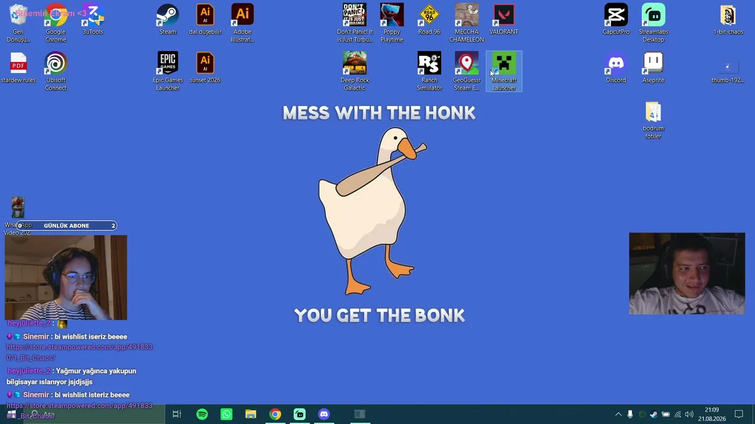Image resolution: width=755 pixels, height=424 pixels.
Task: Open the Wi-Fi network tray icon
Action: point(678,415)
